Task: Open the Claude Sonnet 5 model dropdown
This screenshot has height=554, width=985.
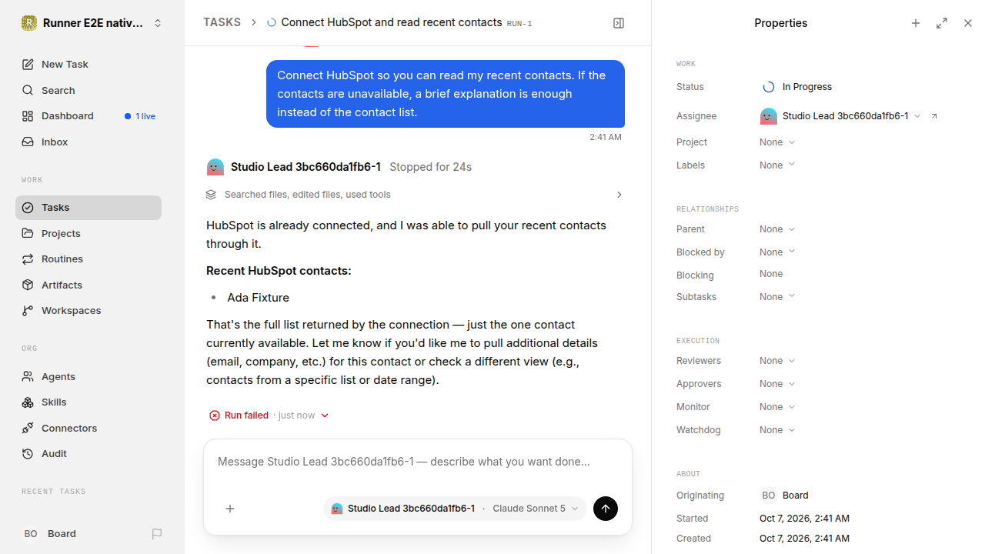Action: 536,509
